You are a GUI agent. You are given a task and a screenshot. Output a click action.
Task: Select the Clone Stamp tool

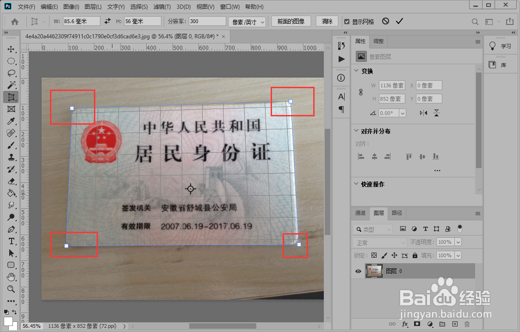[x=11, y=157]
